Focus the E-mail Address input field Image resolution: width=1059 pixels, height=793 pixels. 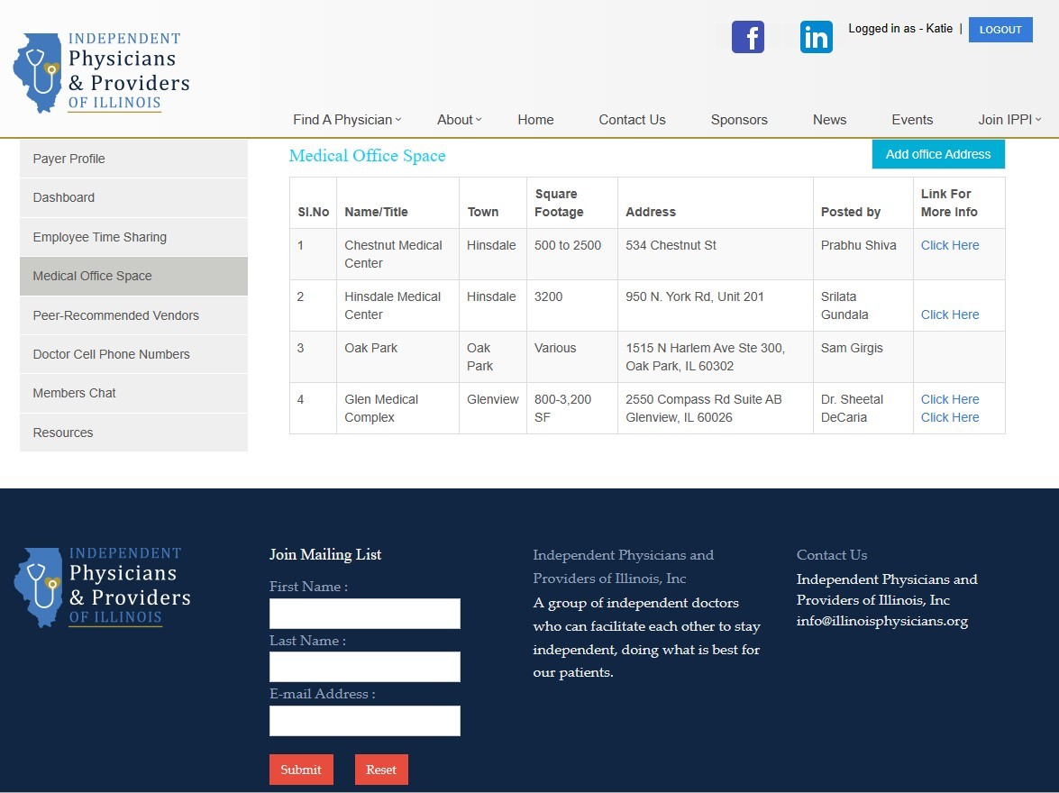point(365,721)
